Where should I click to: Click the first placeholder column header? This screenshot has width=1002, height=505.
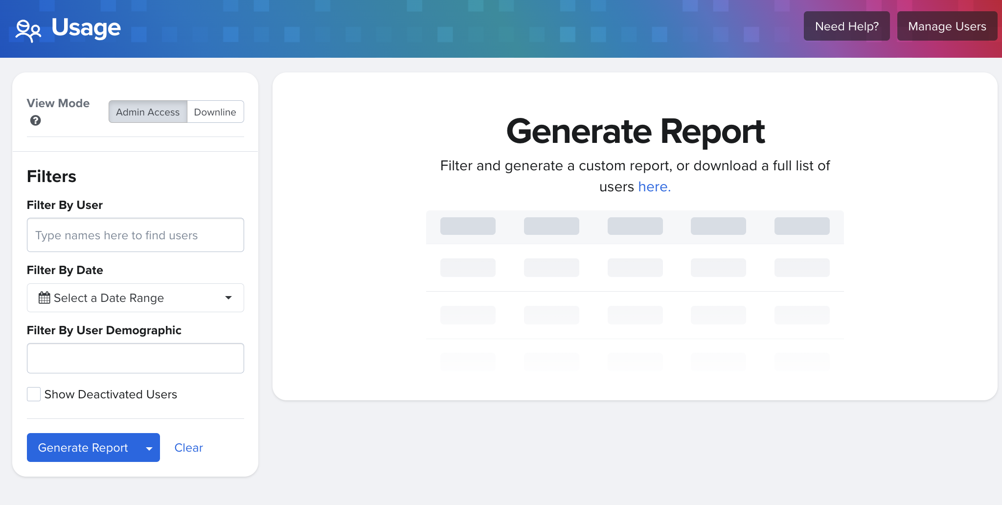[468, 226]
